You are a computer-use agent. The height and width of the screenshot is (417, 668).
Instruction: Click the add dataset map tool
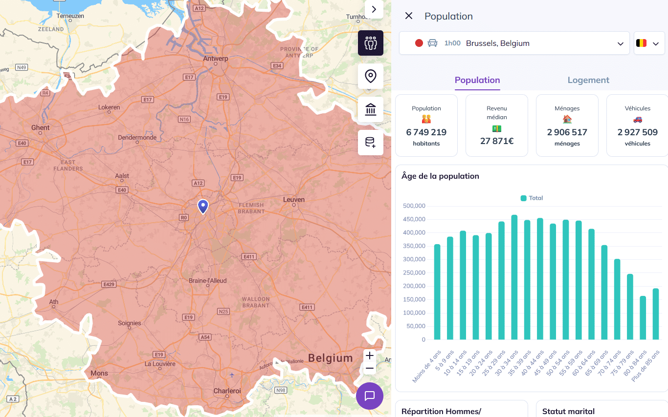pos(370,143)
